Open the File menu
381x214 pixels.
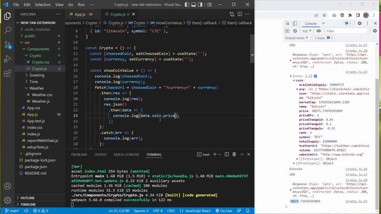click(x=16, y=5)
